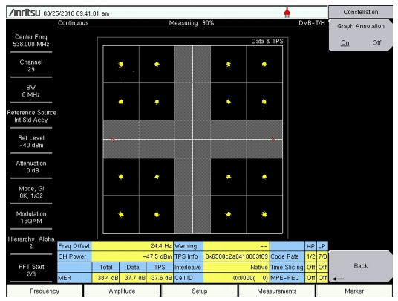Turn Graph Annotation On
Screen dimensions: 398x301
pyautogui.click(x=345, y=42)
